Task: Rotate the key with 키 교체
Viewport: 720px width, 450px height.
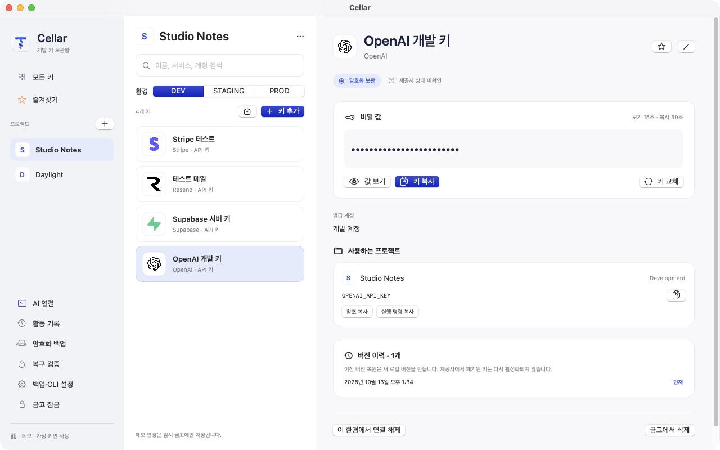Action: point(661,182)
